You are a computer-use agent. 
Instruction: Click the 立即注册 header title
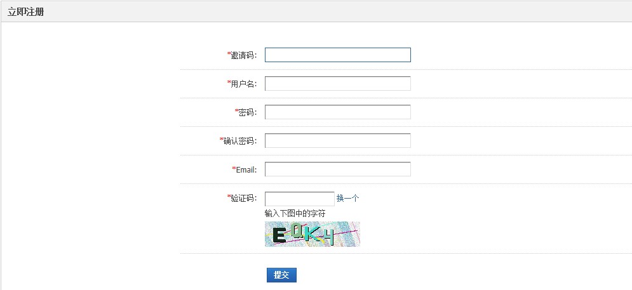pos(26,11)
